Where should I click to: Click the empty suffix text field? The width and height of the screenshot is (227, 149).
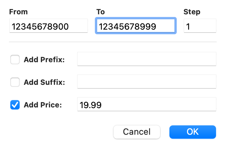pos(147,81)
